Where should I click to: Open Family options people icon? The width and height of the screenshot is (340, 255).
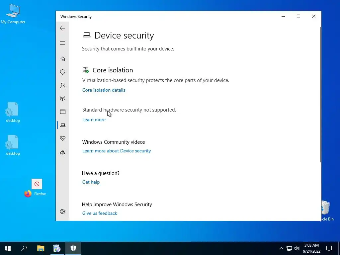[x=63, y=152]
